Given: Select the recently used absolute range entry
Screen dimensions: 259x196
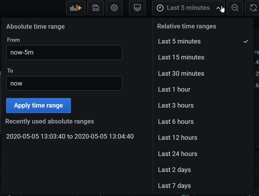Looking at the screenshot, I should pos(70,136).
